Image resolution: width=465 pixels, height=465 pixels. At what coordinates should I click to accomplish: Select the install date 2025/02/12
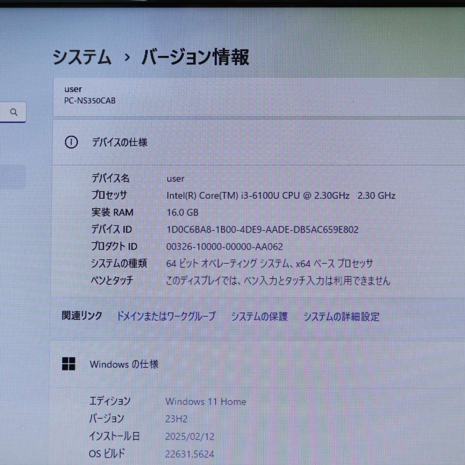[190, 436]
